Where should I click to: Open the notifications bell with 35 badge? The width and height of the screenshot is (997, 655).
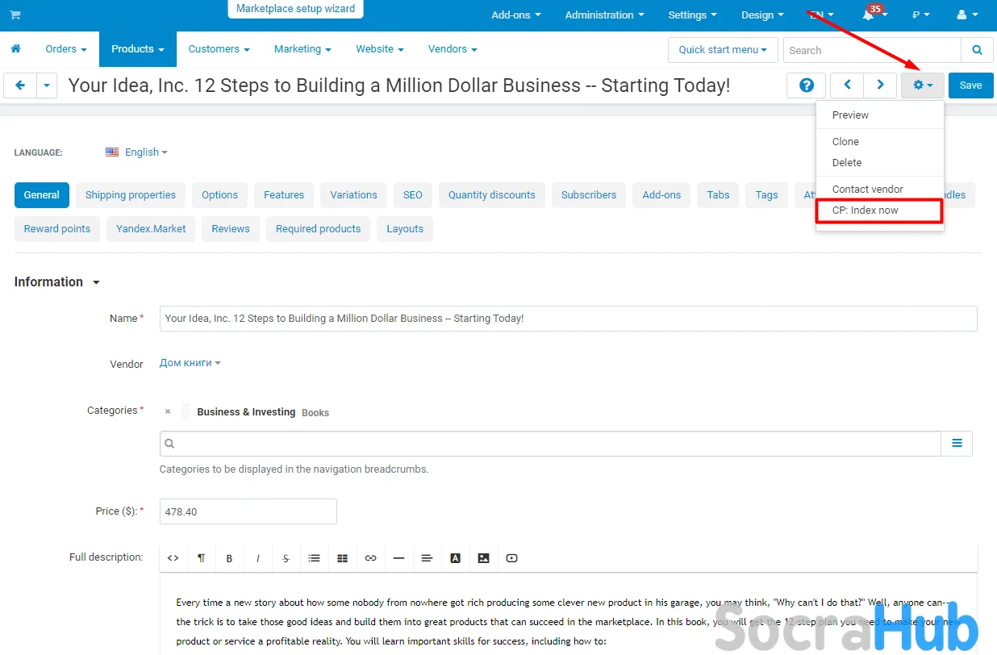pos(868,15)
